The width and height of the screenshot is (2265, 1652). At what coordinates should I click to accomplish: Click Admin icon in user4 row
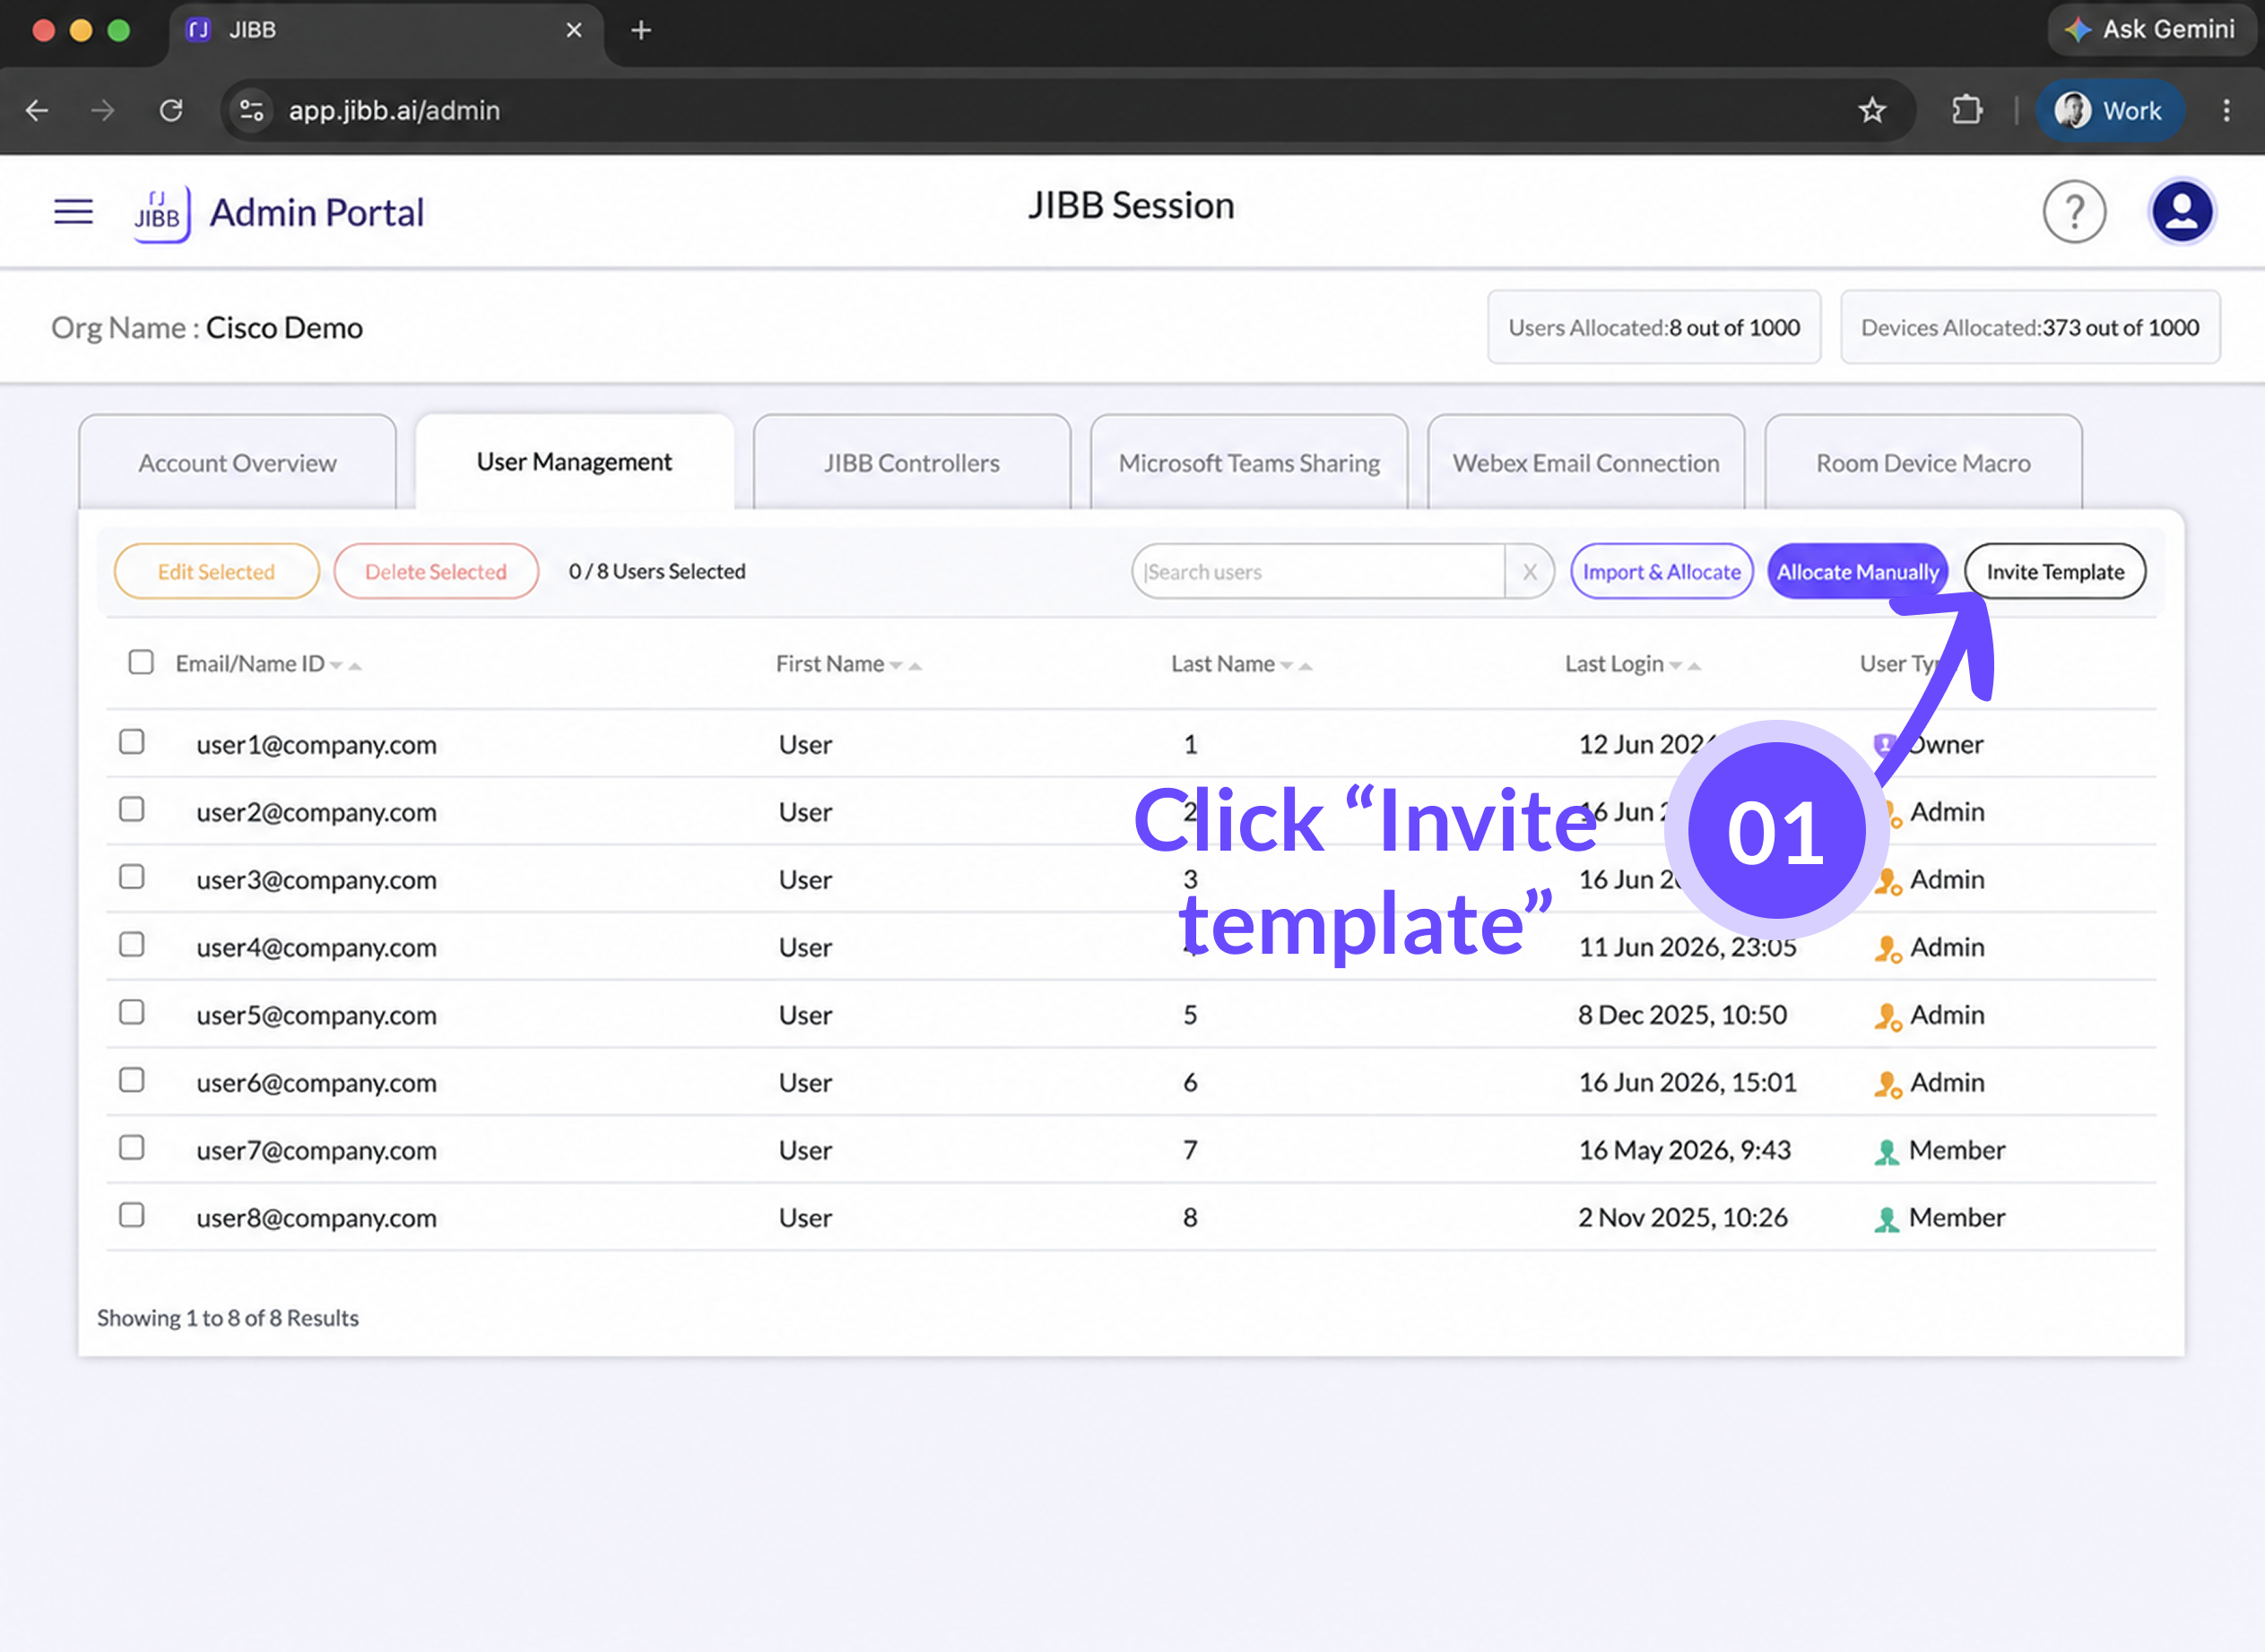[1887, 949]
